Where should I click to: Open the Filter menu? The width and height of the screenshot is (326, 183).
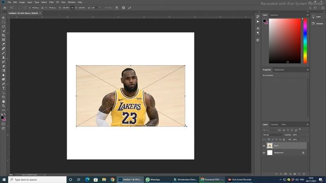pyautogui.click(x=51, y=2)
